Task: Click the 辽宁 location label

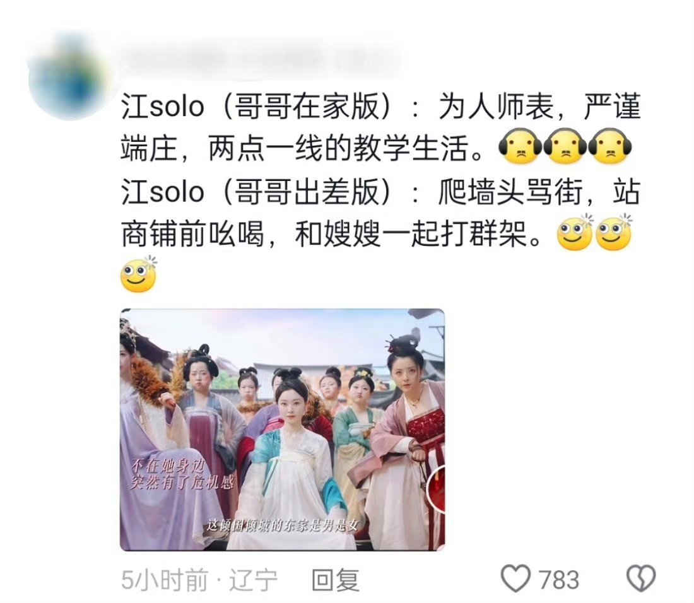Action: (x=253, y=579)
